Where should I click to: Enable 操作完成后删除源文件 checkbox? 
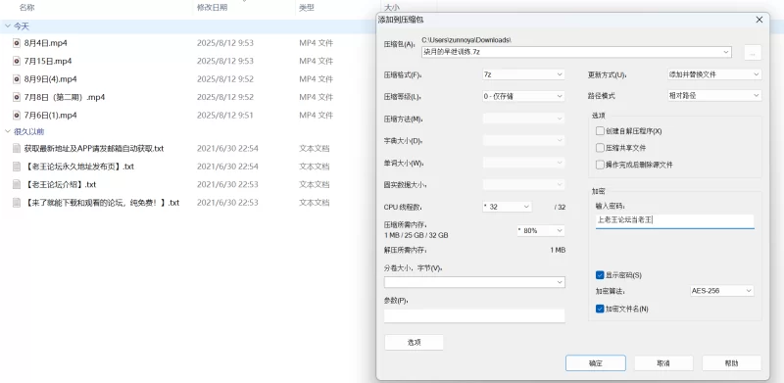pyautogui.click(x=600, y=165)
